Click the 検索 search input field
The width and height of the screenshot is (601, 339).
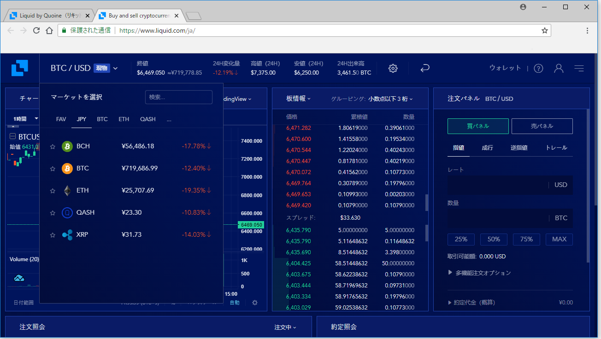pyautogui.click(x=179, y=97)
